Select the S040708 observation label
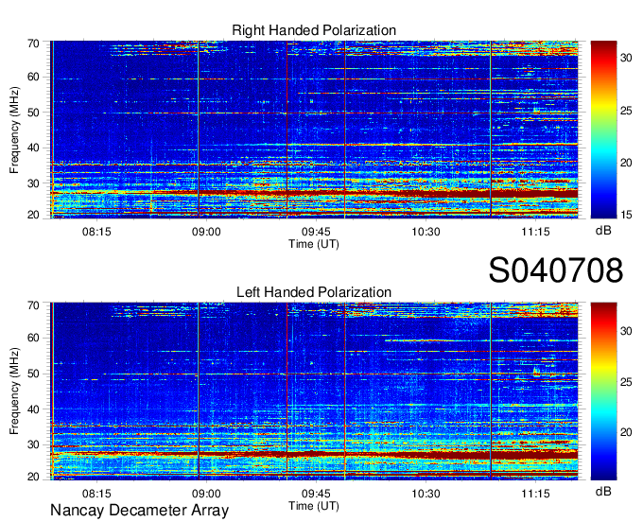The width and height of the screenshot is (643, 522). pos(556,270)
